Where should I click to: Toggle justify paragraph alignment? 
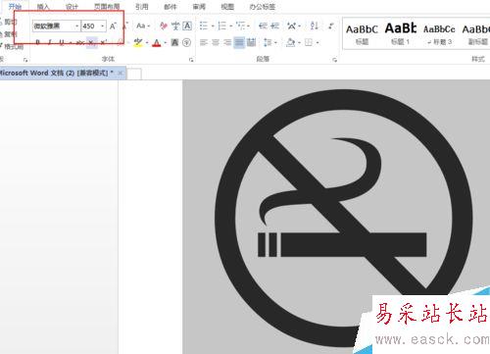point(239,42)
